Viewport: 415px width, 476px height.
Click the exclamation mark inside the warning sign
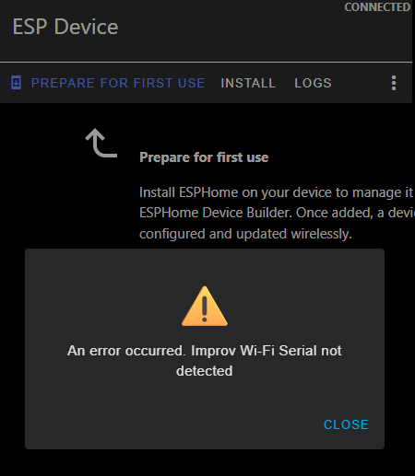205,308
